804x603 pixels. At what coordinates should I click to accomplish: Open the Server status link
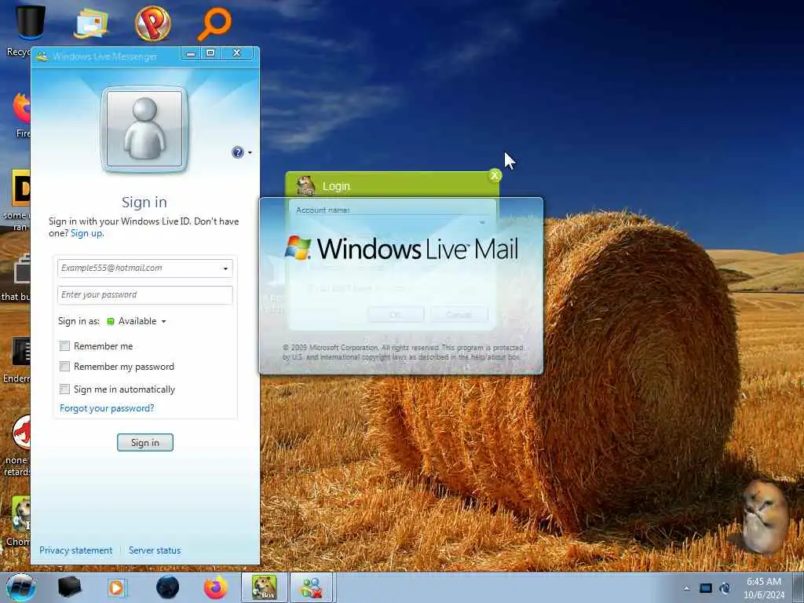[155, 550]
